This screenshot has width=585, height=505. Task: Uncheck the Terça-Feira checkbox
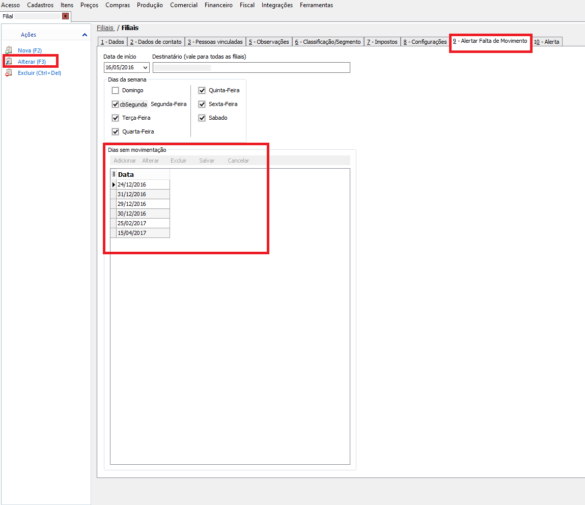(x=115, y=118)
